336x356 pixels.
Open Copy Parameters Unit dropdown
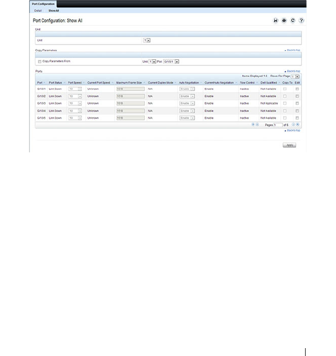coord(152,62)
